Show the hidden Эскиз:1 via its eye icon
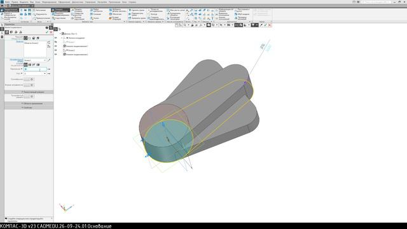 tap(56, 42)
